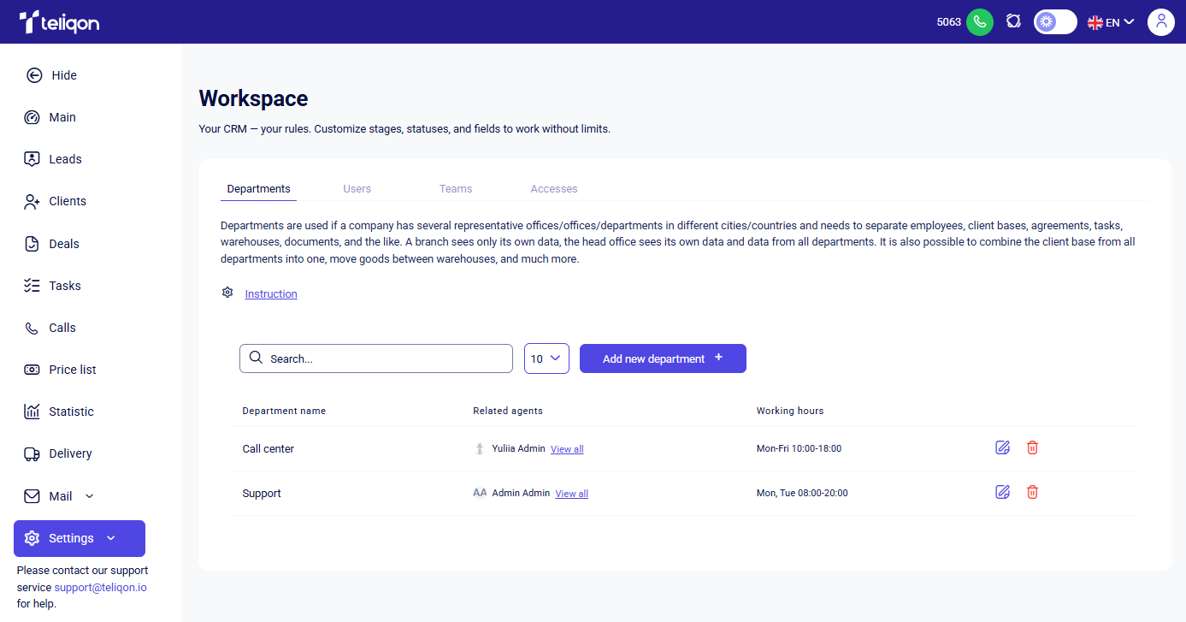1186x622 pixels.
Task: Expand the Settings menu chevron
Action: pyautogui.click(x=110, y=538)
